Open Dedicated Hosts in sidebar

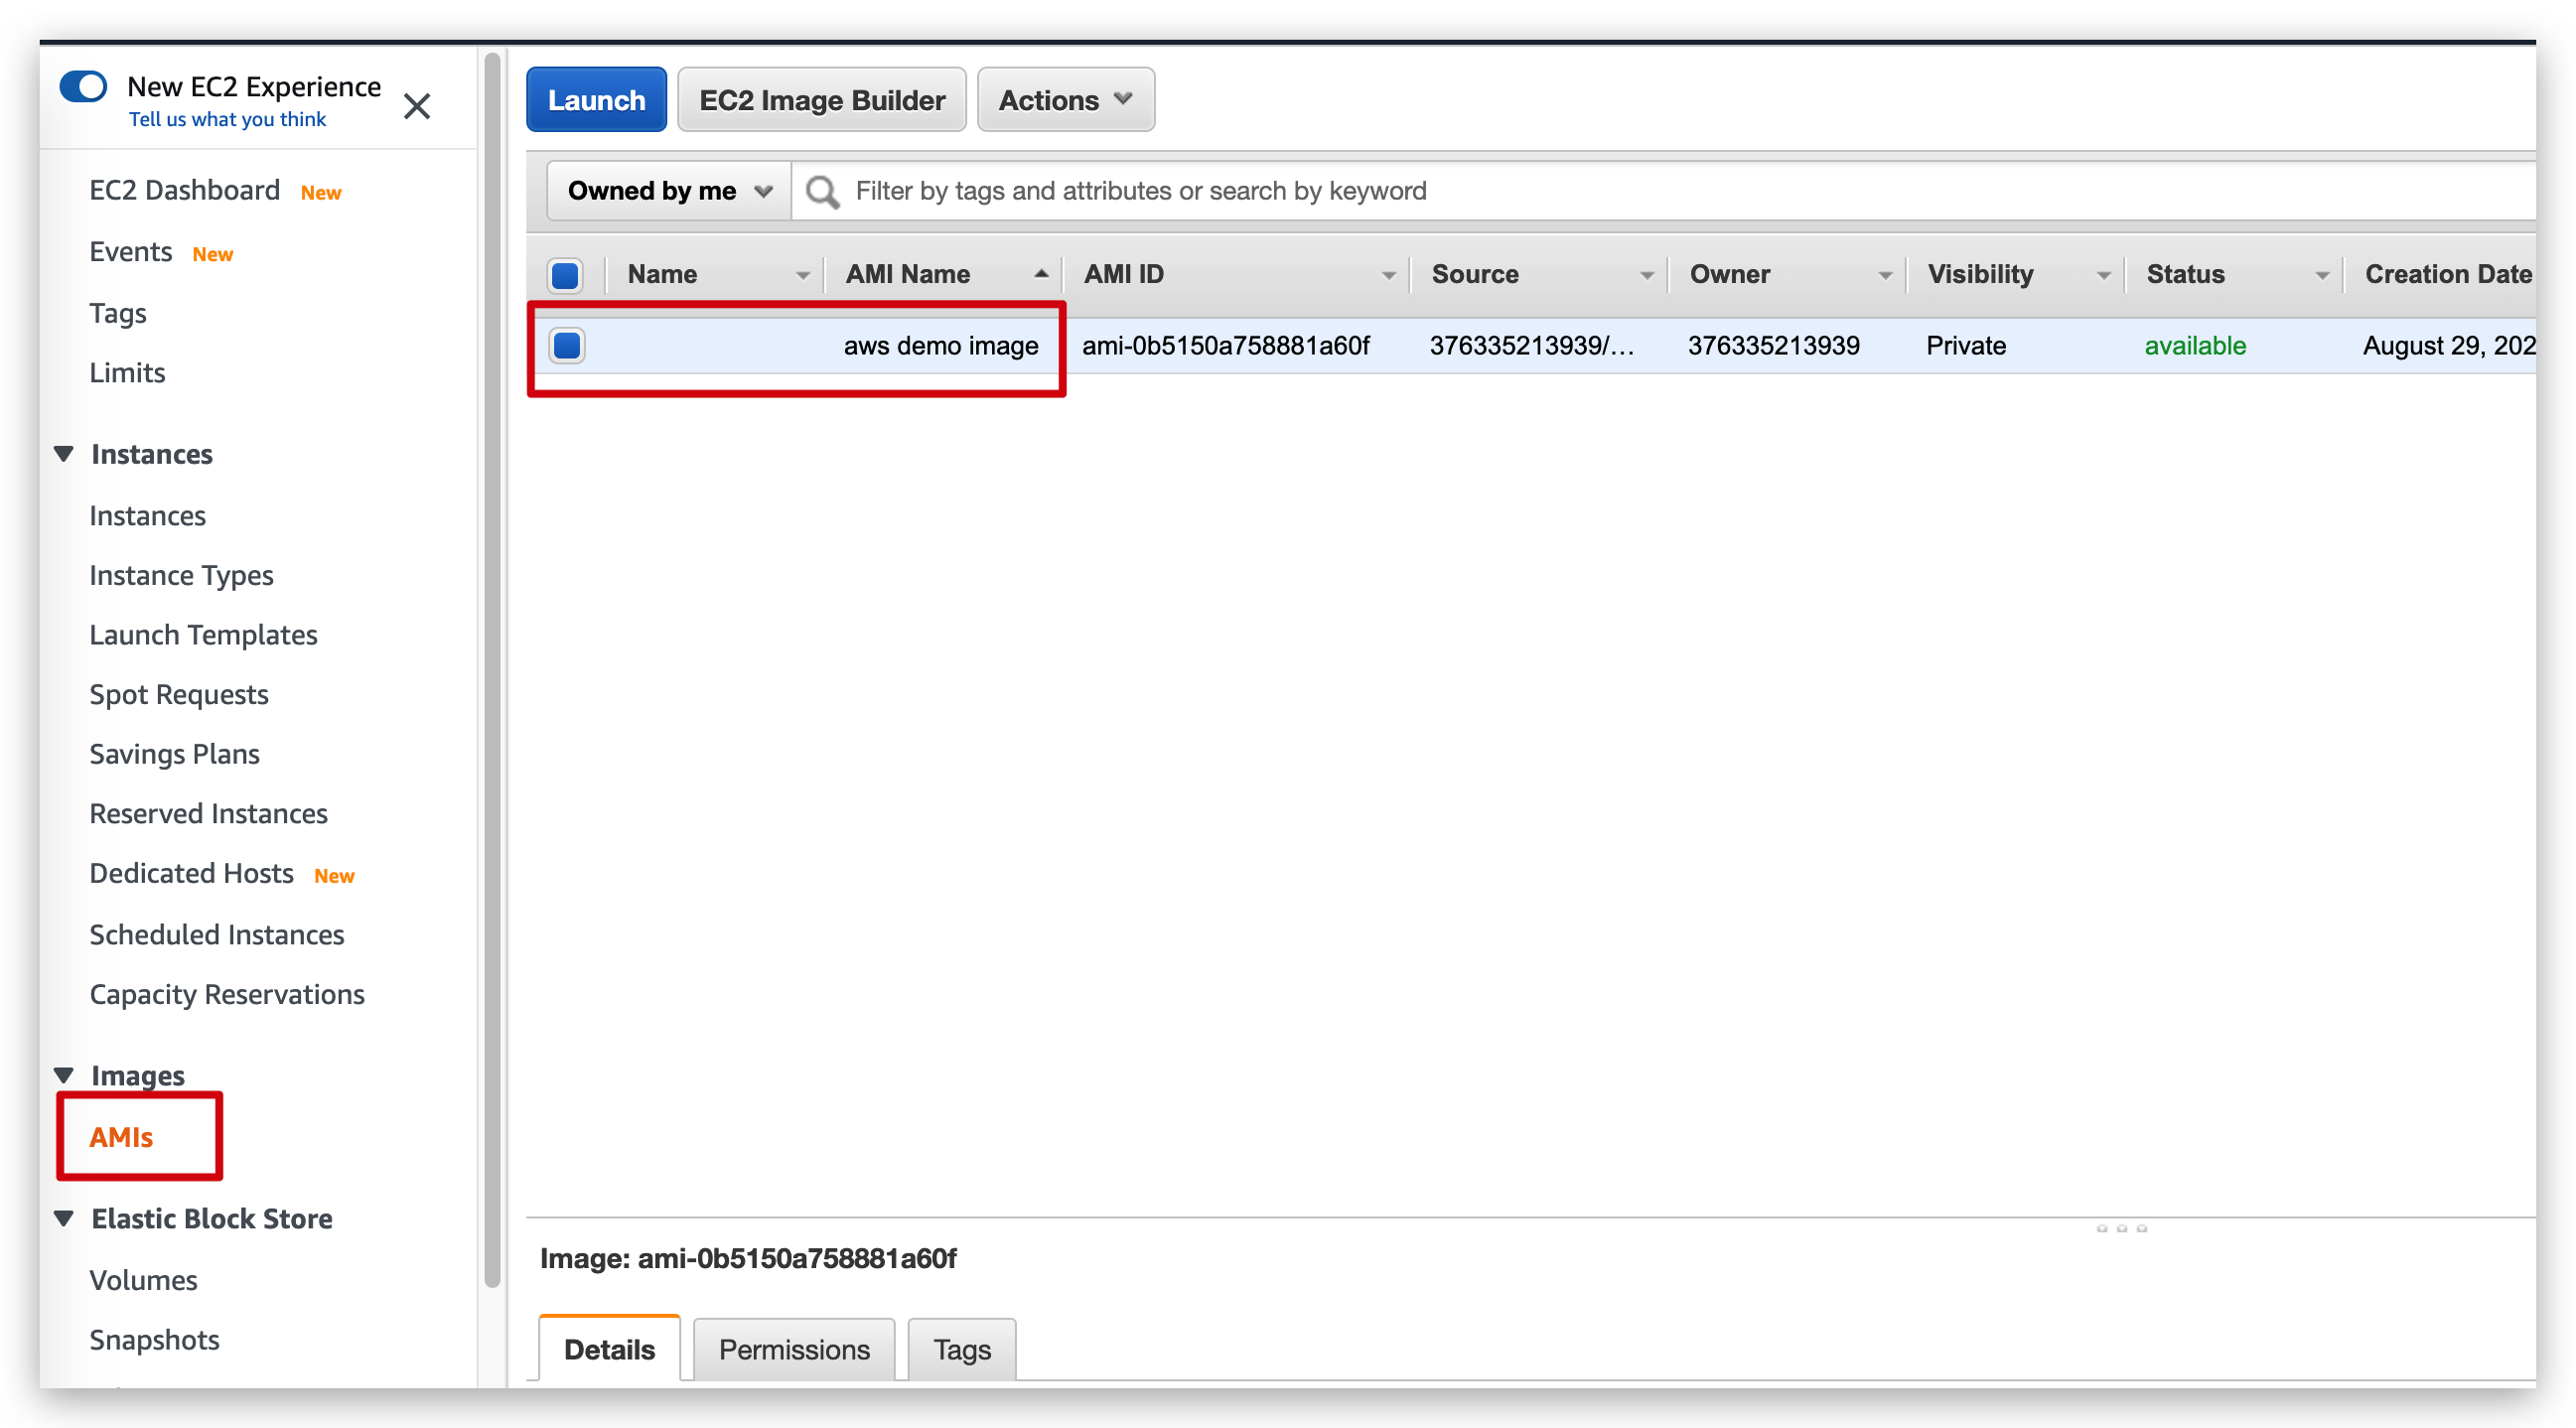click(x=191, y=874)
